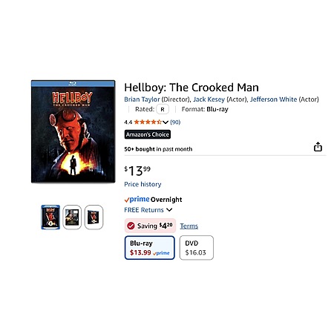334x334 pixels.
Task: Open actor Jefferson White's link
Action: pyautogui.click(x=273, y=99)
